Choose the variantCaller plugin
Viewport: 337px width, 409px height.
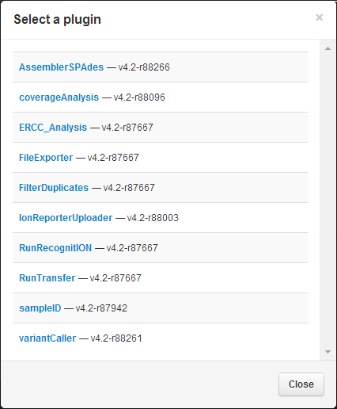tap(47, 338)
